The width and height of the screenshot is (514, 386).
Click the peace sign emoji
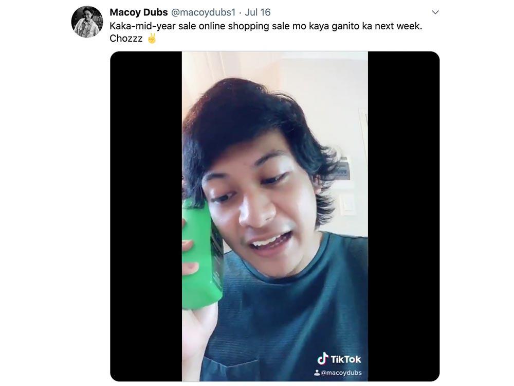point(152,39)
